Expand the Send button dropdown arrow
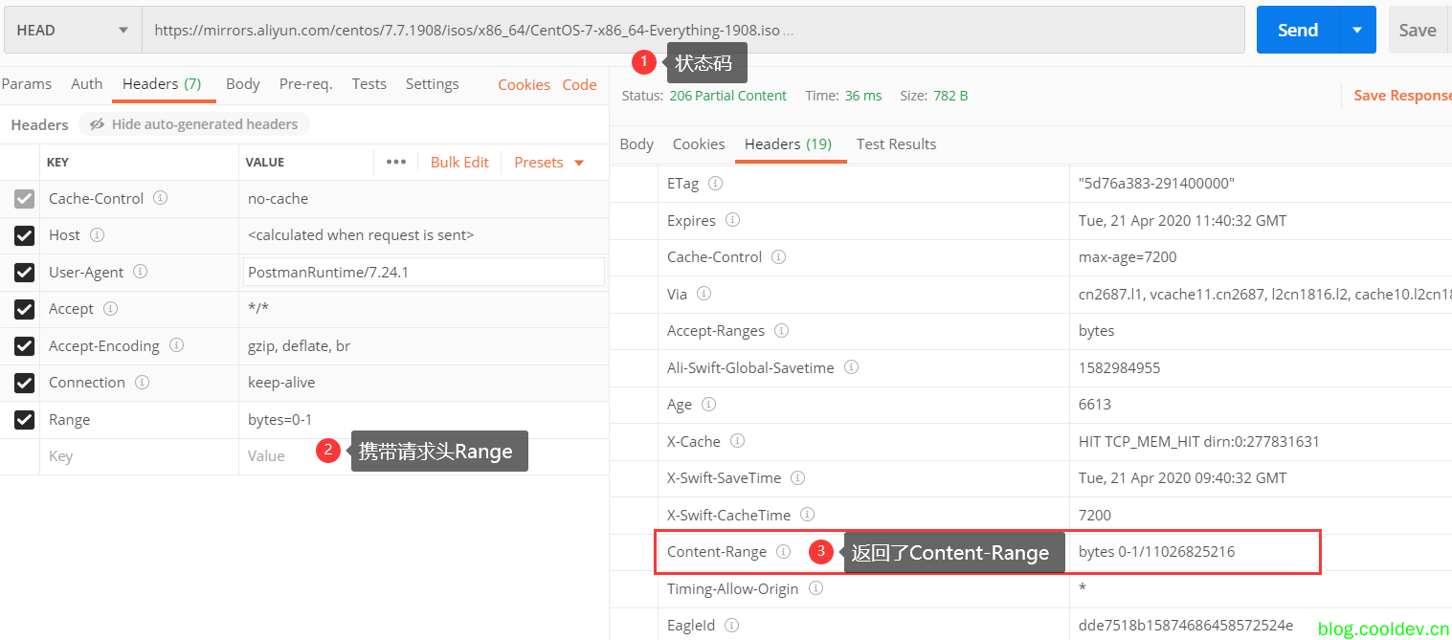1452x640 pixels. tap(1357, 30)
